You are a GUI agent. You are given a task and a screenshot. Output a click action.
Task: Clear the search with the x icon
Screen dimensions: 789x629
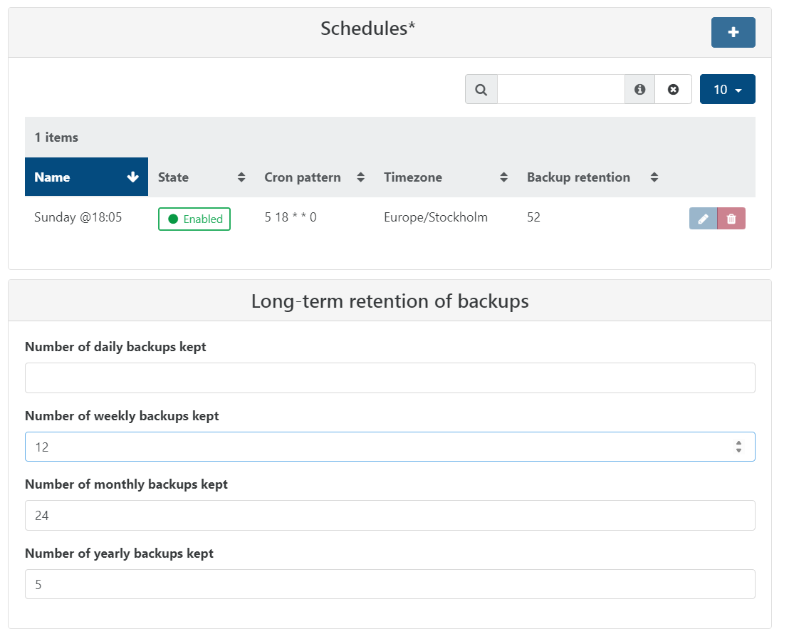click(x=673, y=90)
